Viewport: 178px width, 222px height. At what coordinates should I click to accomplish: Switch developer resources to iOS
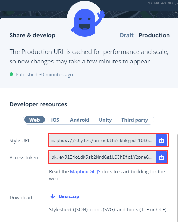(x=55, y=120)
